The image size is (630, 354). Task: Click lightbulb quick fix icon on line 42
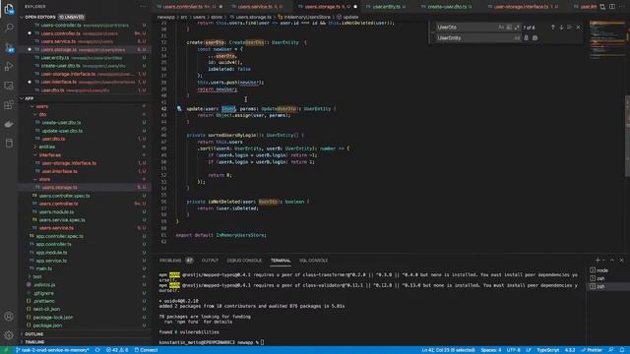click(179, 108)
